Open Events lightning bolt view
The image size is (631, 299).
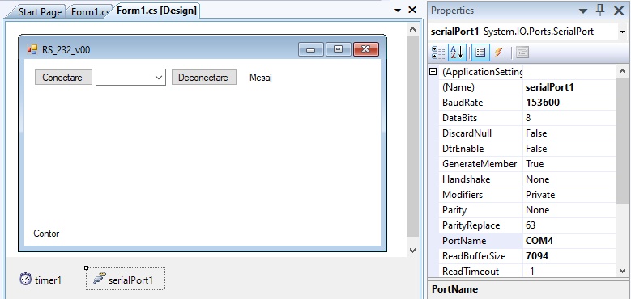(x=499, y=53)
